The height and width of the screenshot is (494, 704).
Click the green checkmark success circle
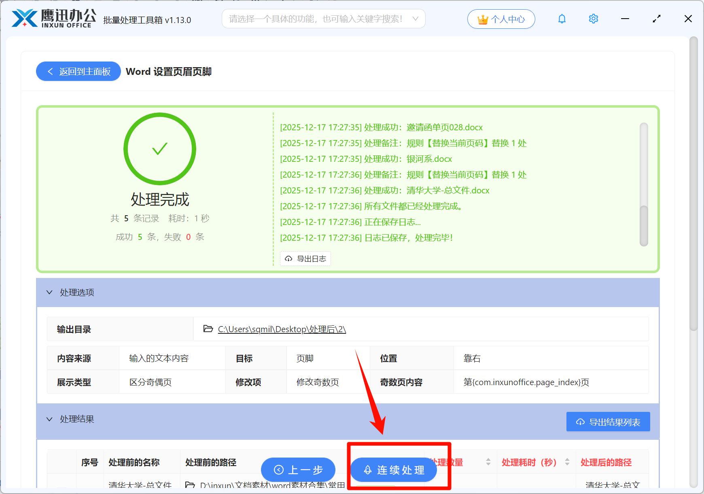coord(160,149)
